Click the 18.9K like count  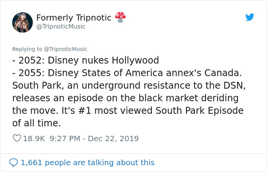34,138
